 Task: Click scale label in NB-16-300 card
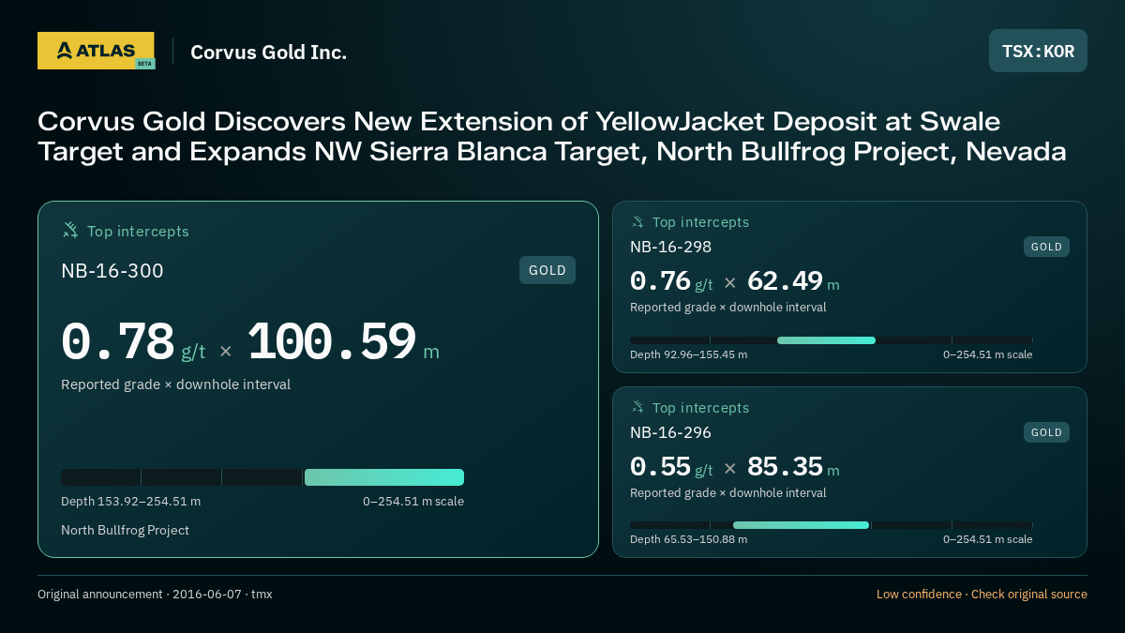(x=413, y=501)
